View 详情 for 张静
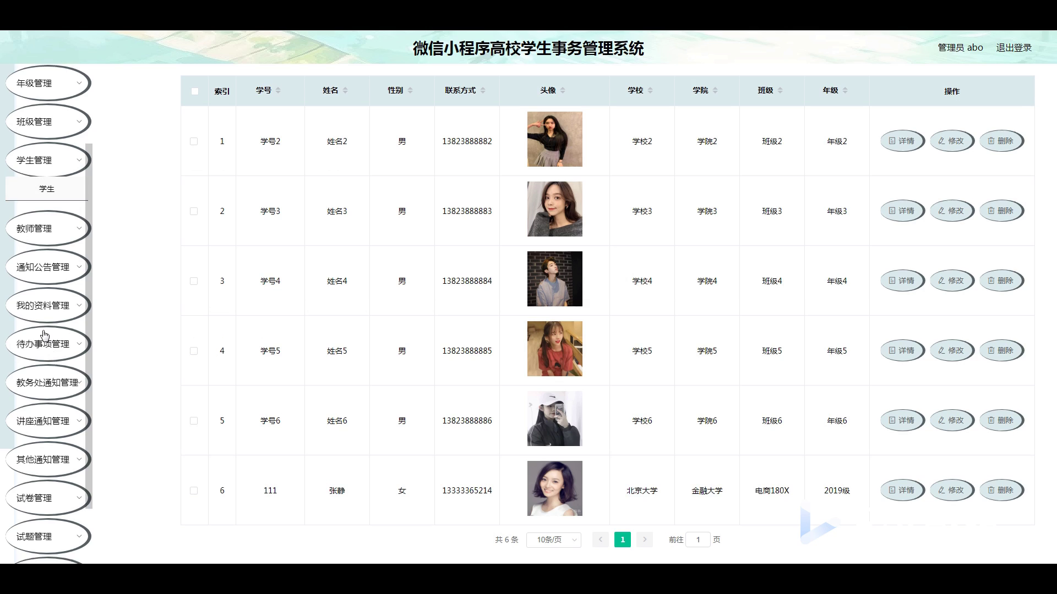 click(x=902, y=490)
